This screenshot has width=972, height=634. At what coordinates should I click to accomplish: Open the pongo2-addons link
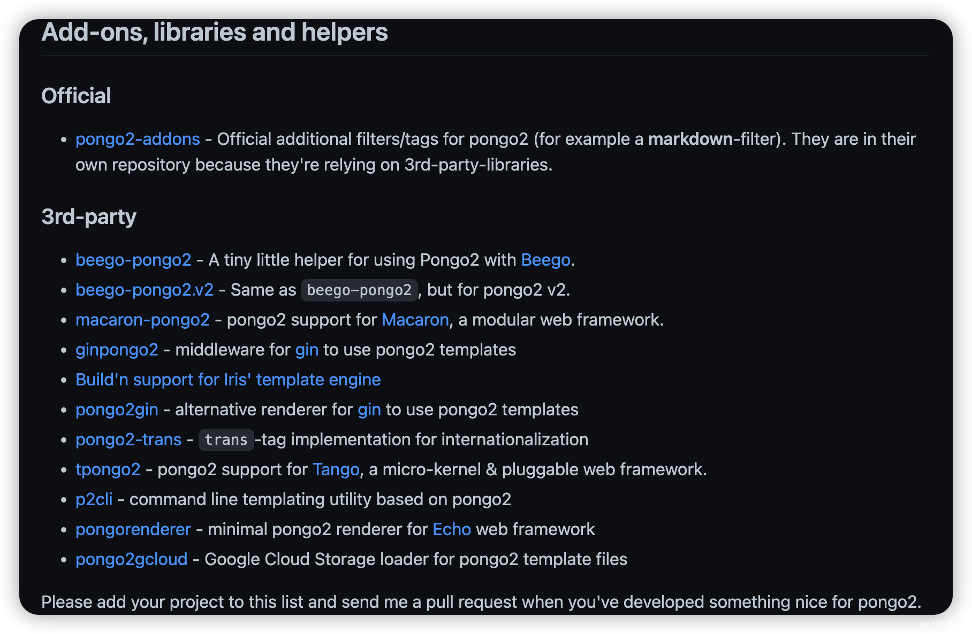138,139
